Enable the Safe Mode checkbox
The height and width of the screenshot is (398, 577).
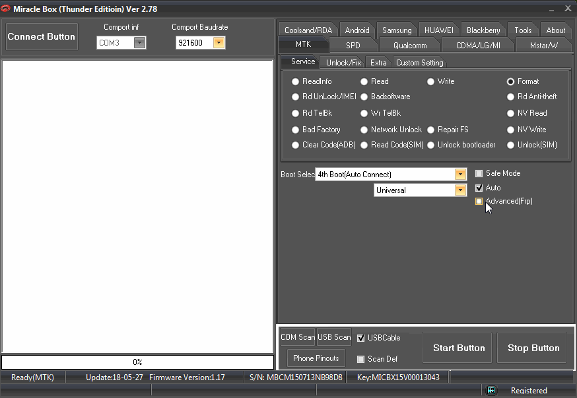pyautogui.click(x=479, y=173)
